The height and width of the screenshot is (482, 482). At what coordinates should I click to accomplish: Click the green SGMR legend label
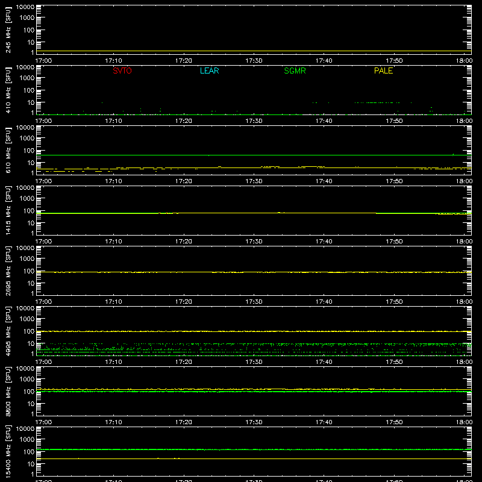click(295, 70)
